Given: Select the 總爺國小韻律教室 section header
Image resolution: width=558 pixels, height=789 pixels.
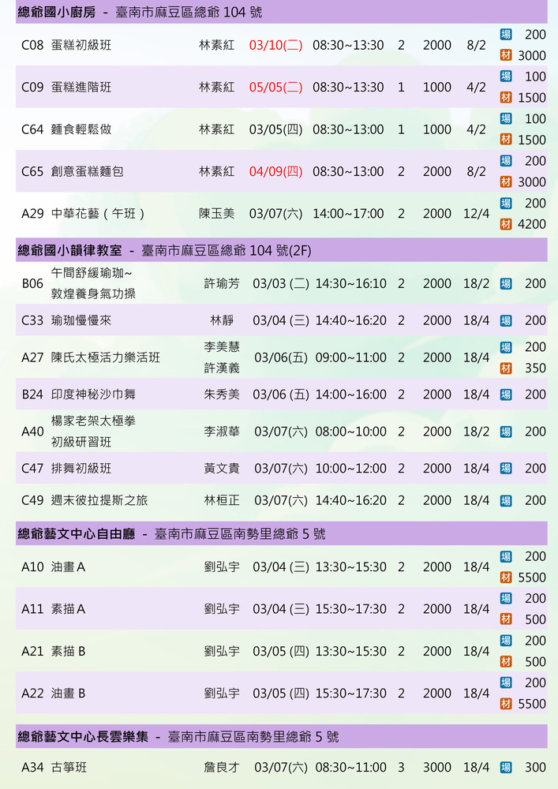Looking at the screenshot, I should pyautogui.click(x=69, y=251).
